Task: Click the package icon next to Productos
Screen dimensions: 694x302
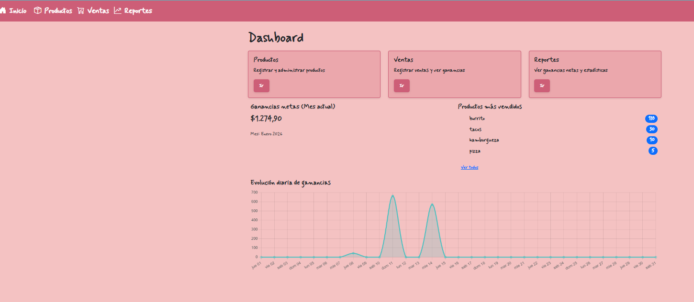Action: [x=37, y=10]
